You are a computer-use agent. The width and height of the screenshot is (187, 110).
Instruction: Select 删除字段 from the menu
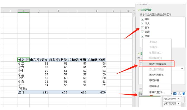(x=154, y=86)
